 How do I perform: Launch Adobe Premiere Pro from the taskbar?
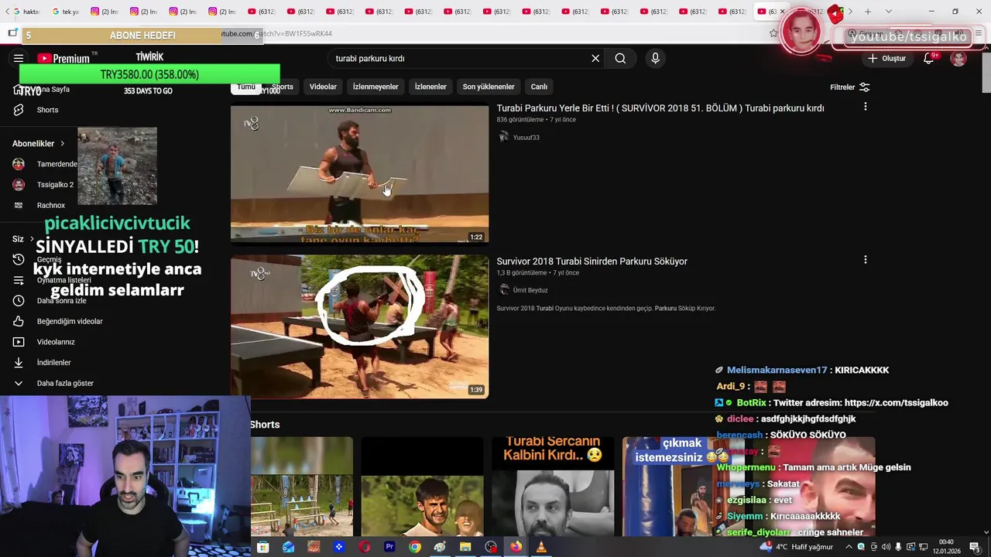[x=389, y=547]
